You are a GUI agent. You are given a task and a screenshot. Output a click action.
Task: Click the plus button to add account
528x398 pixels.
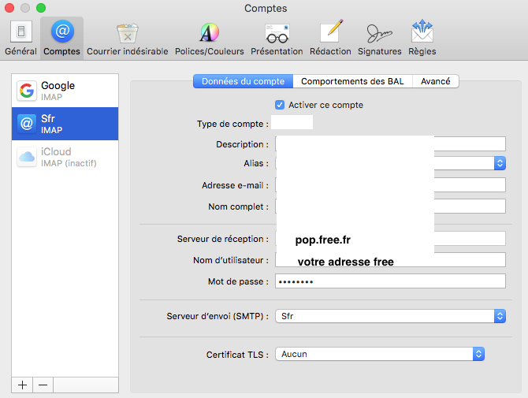pyautogui.click(x=23, y=385)
